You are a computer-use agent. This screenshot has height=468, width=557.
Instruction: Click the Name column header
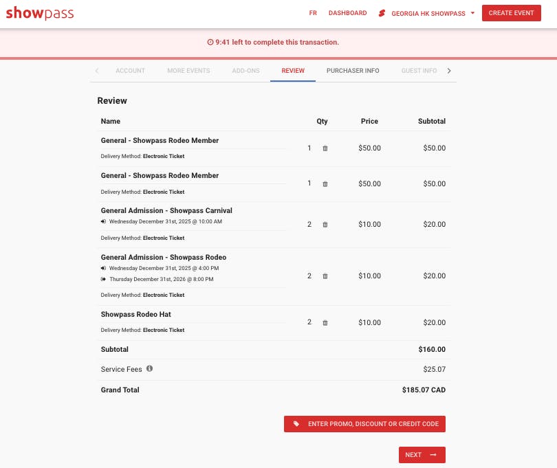click(x=111, y=121)
